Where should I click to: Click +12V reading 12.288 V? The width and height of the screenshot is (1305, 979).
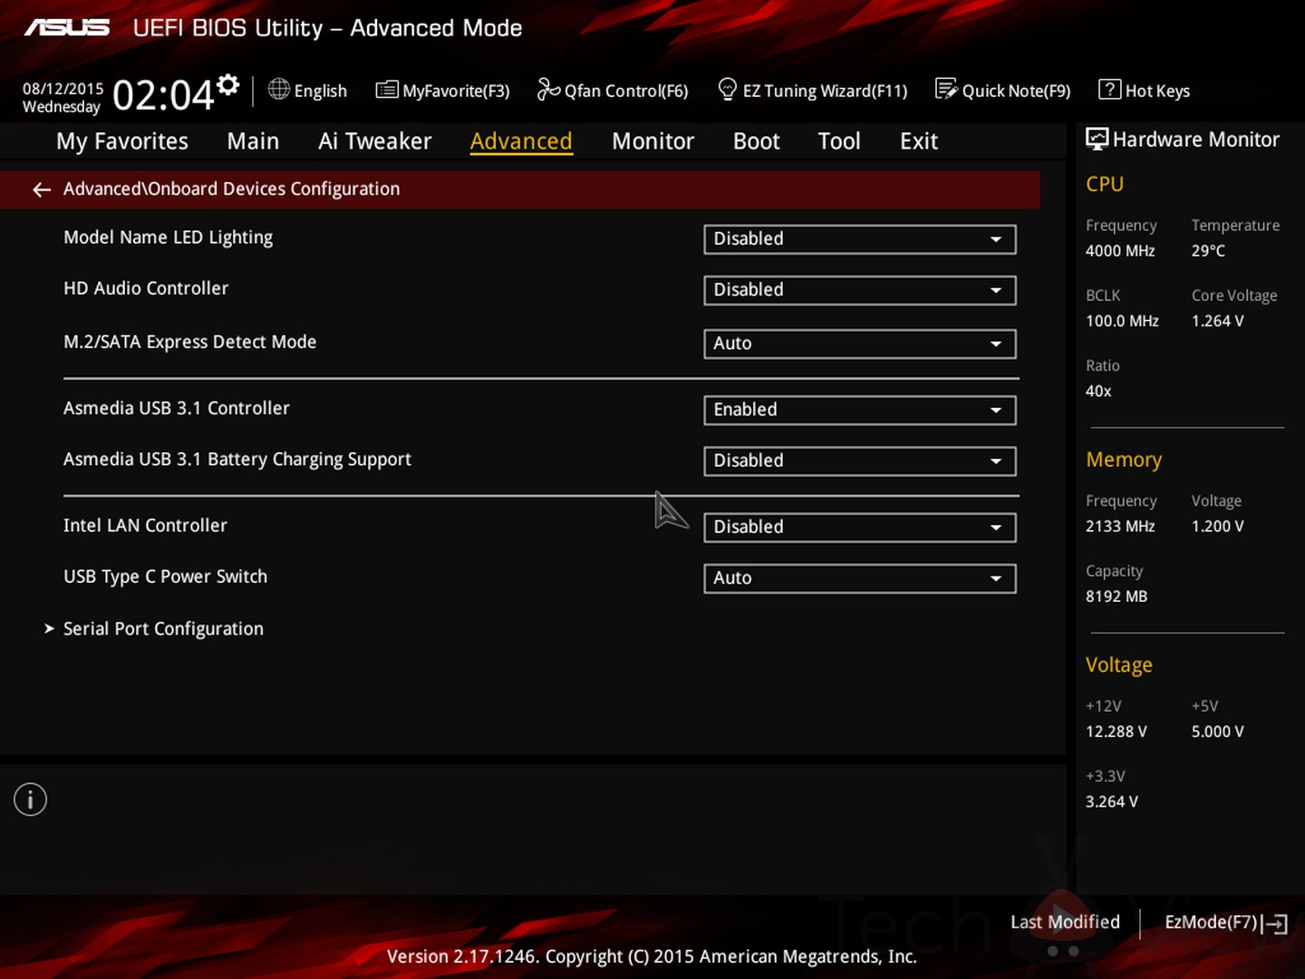coord(1116,732)
